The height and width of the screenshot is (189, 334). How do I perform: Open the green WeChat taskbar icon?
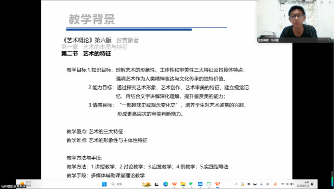coord(191,184)
